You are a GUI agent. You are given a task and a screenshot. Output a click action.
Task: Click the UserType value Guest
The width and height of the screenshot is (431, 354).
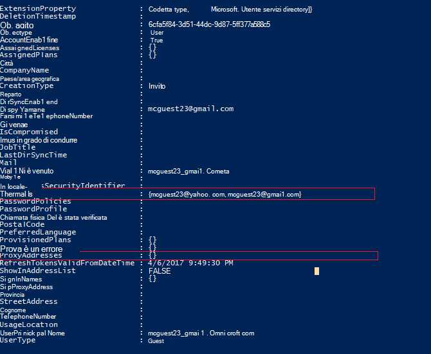[x=156, y=341]
